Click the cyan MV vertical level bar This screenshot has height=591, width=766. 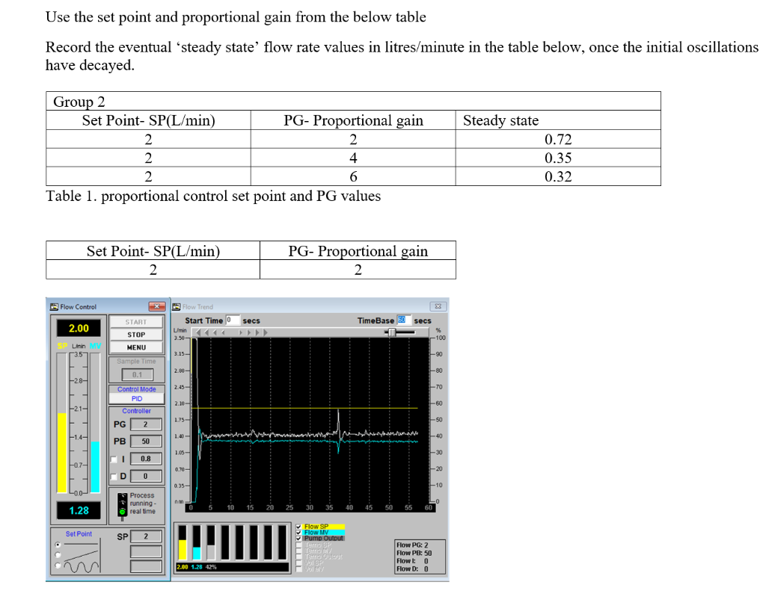tap(95, 467)
